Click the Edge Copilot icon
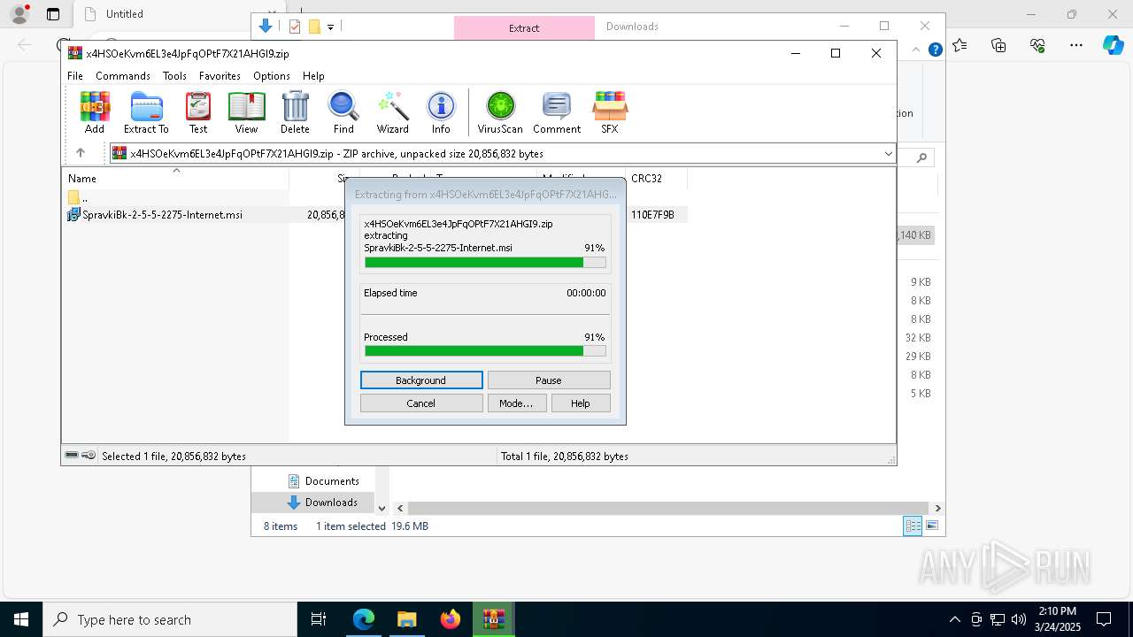The width and height of the screenshot is (1133, 637). click(x=1114, y=45)
